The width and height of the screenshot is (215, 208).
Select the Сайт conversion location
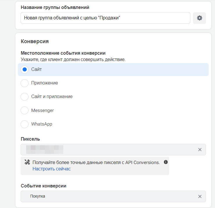coord(25,69)
